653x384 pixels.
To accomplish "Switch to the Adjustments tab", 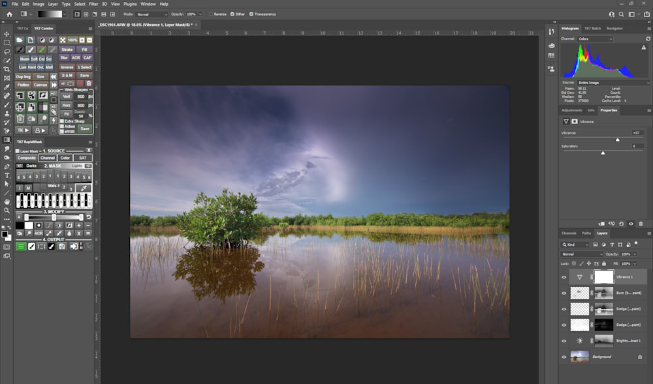I will (571, 111).
